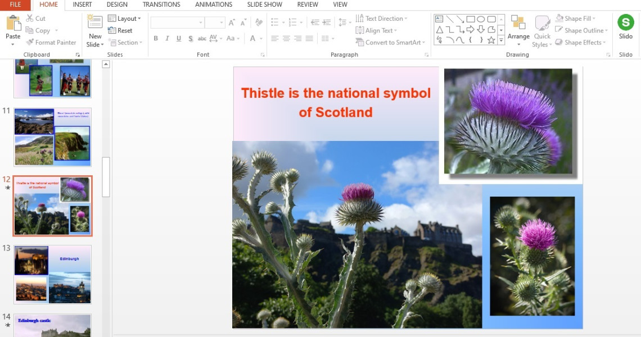The height and width of the screenshot is (337, 641).
Task: Justify the paragraph text
Action: click(309, 38)
